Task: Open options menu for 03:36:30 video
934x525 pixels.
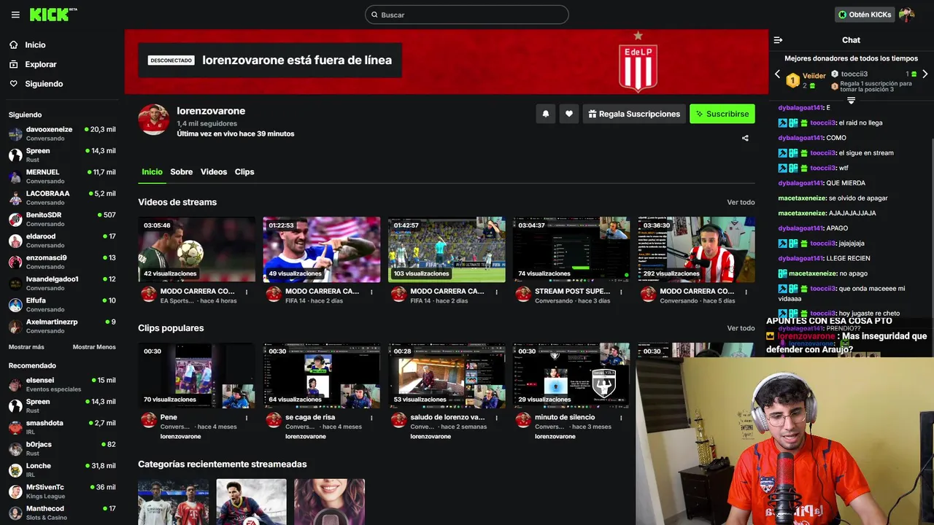Action: point(746,292)
